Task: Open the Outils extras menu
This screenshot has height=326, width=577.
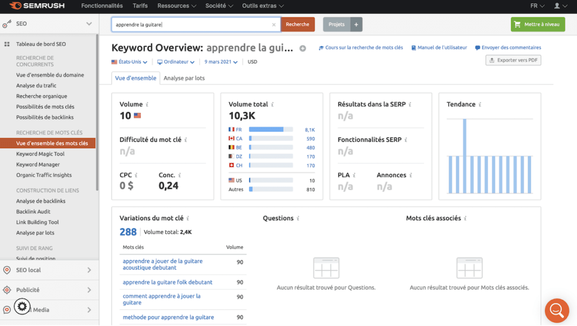Action: 263,6
